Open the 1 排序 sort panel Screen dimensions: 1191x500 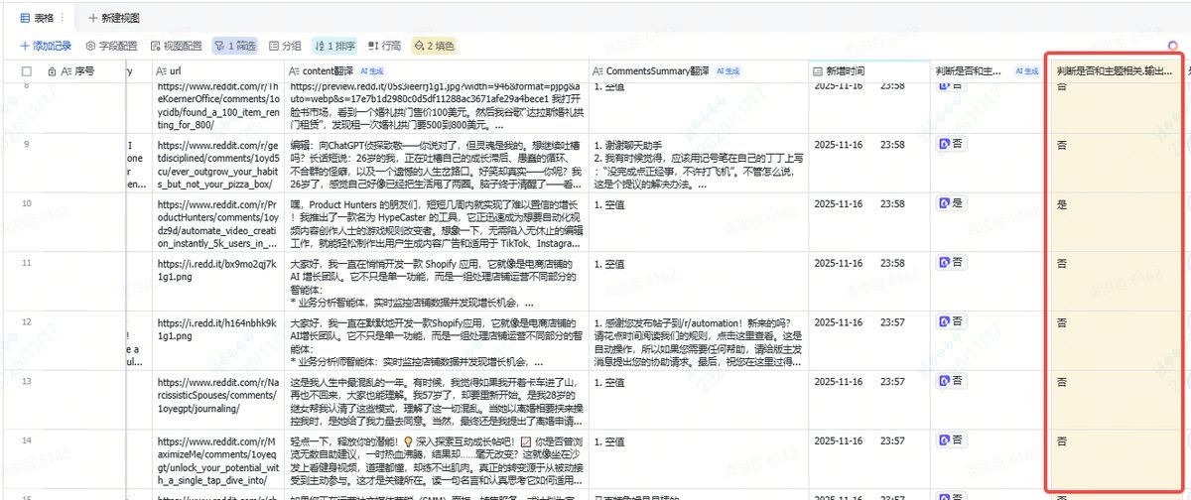334,46
